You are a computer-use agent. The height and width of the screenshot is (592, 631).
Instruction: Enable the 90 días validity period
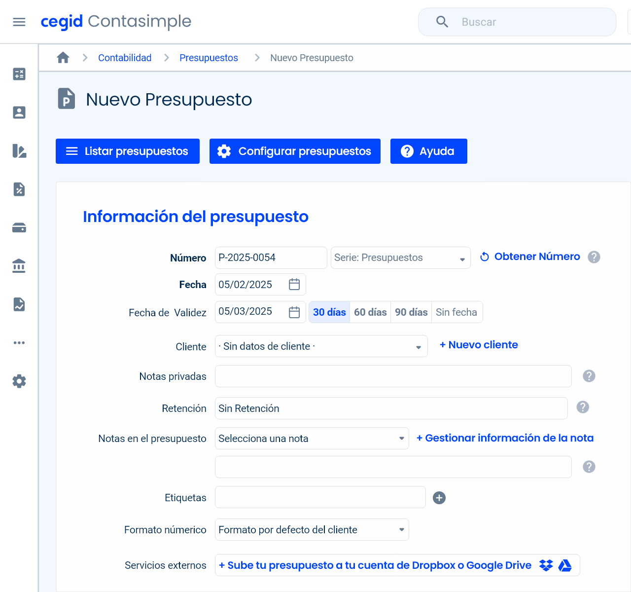411,312
